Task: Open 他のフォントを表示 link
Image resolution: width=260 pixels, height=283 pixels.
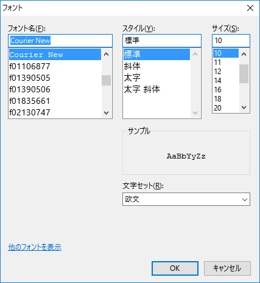Action: point(35,247)
